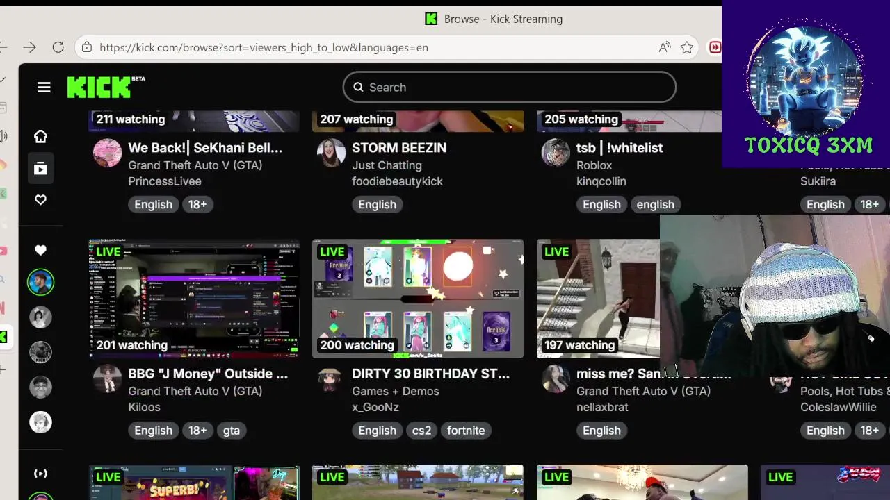Click the red extension icon in toolbar
The width and height of the screenshot is (890, 500).
pyautogui.click(x=715, y=47)
